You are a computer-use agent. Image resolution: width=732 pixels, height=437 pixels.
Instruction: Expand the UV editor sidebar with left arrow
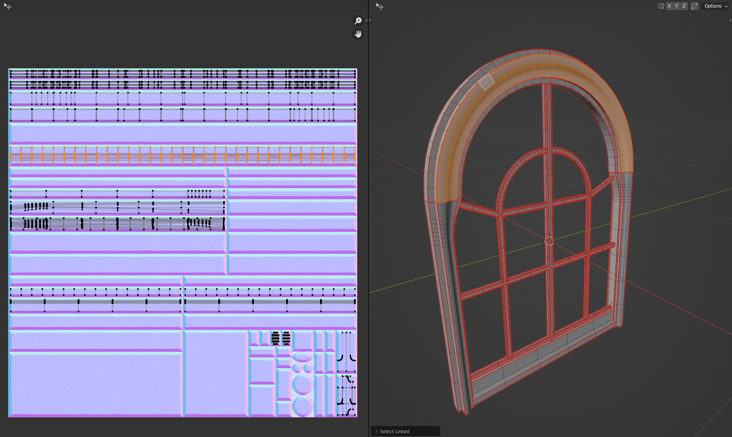pyautogui.click(x=367, y=21)
